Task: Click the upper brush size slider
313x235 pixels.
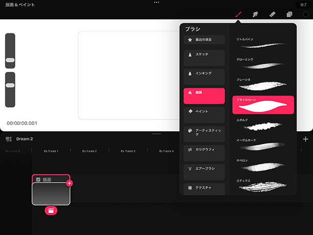Action: pyautogui.click(x=10, y=51)
